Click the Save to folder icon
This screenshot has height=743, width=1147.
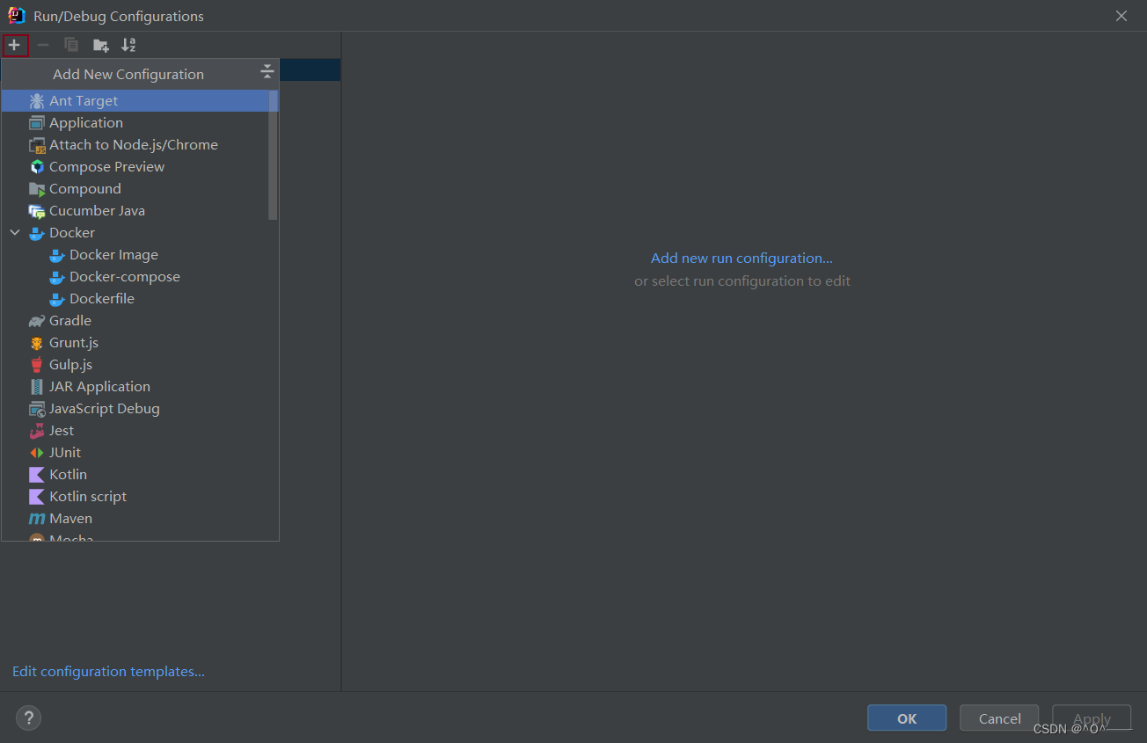tap(101, 45)
